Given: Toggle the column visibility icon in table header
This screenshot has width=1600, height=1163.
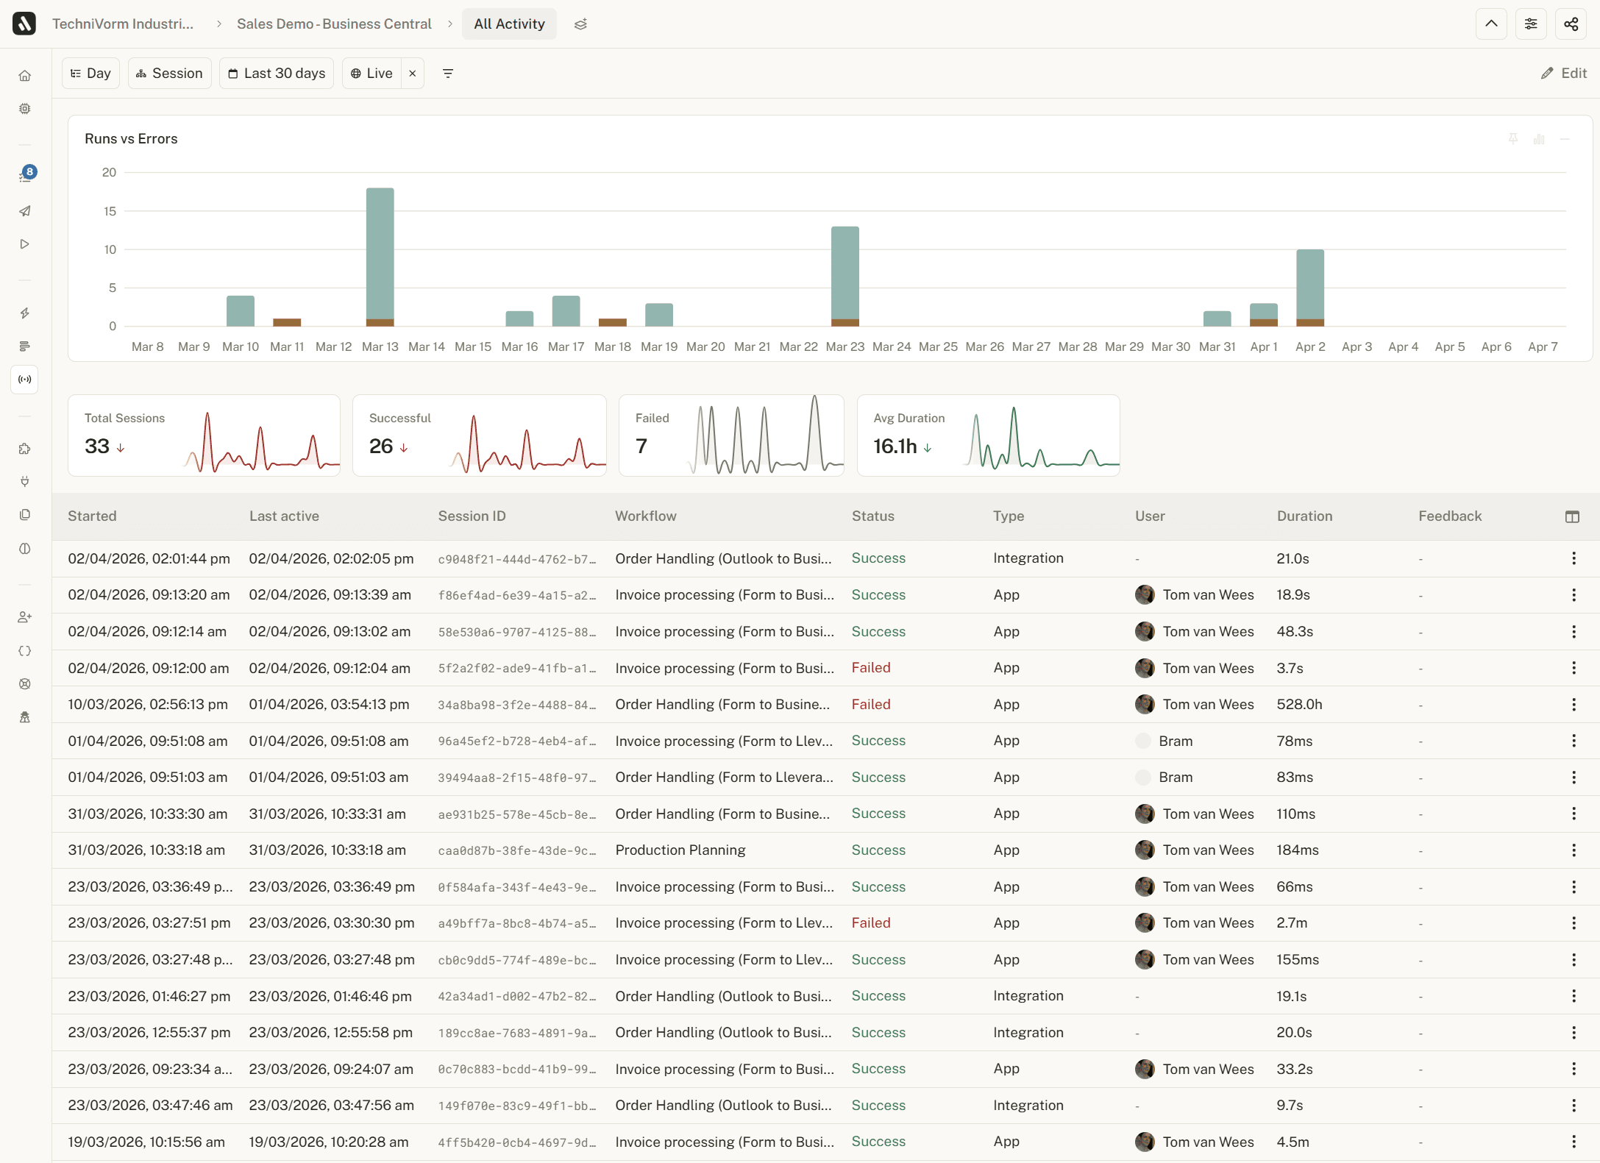Looking at the screenshot, I should coord(1572,516).
